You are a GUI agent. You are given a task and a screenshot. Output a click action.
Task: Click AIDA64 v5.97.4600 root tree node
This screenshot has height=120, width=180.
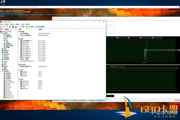tap(6, 32)
